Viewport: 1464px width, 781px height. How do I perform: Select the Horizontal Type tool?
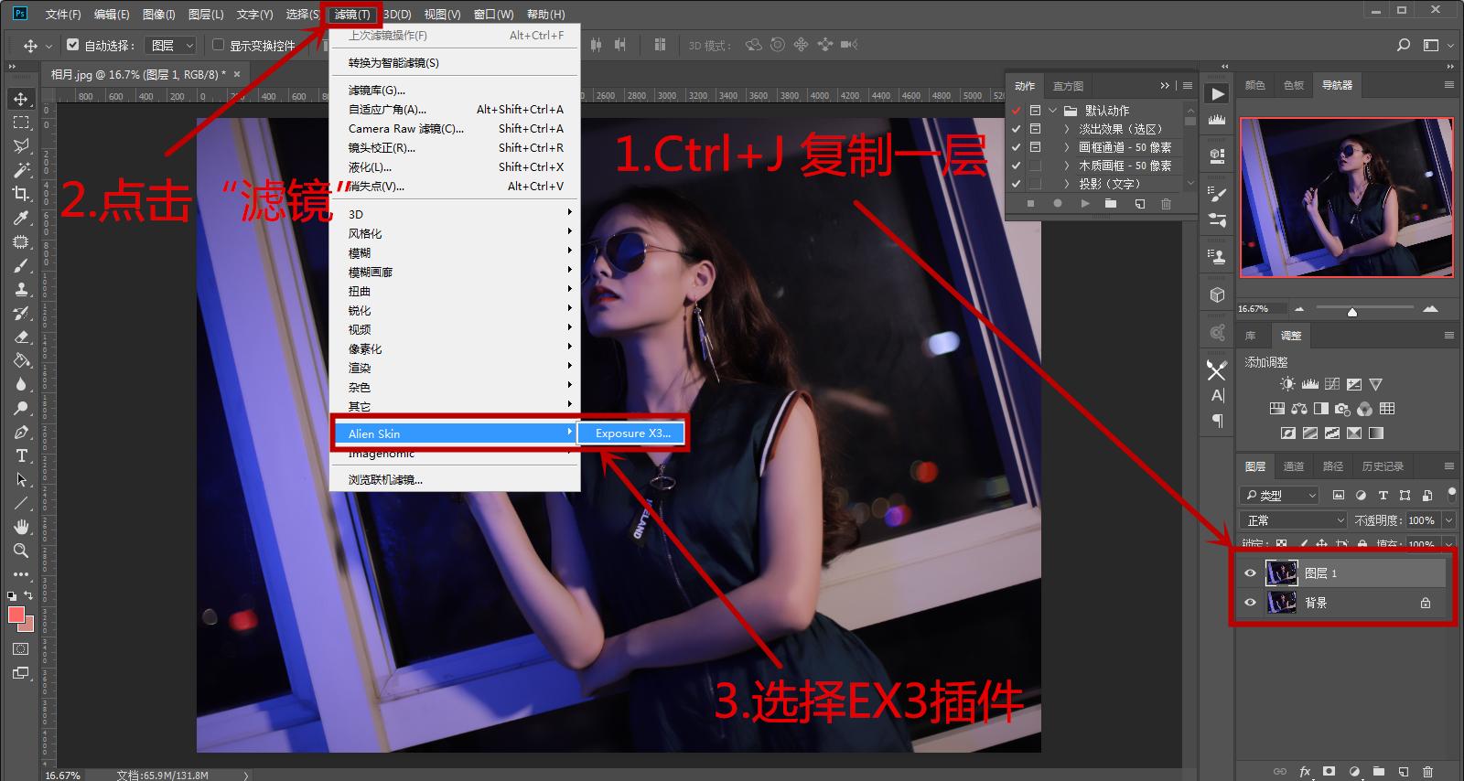tap(20, 455)
